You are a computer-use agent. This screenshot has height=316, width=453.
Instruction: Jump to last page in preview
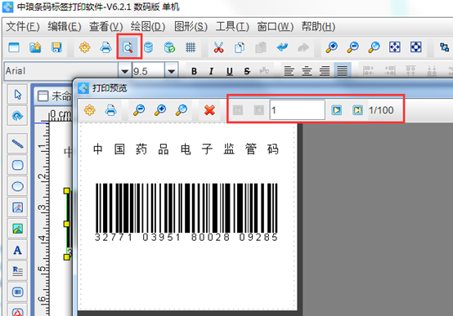pos(357,110)
